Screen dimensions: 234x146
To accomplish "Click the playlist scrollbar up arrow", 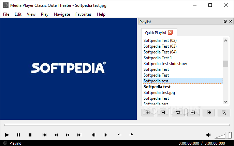I will click(x=226, y=40).
